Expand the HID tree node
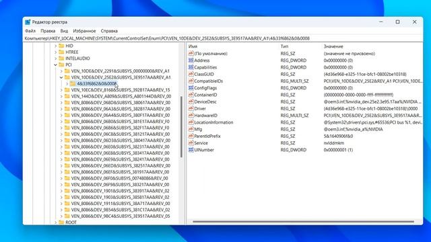 pyautogui.click(x=56, y=46)
